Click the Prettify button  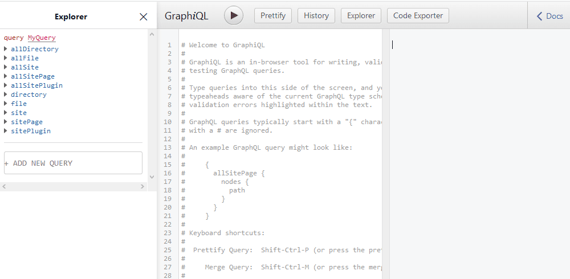(x=273, y=15)
